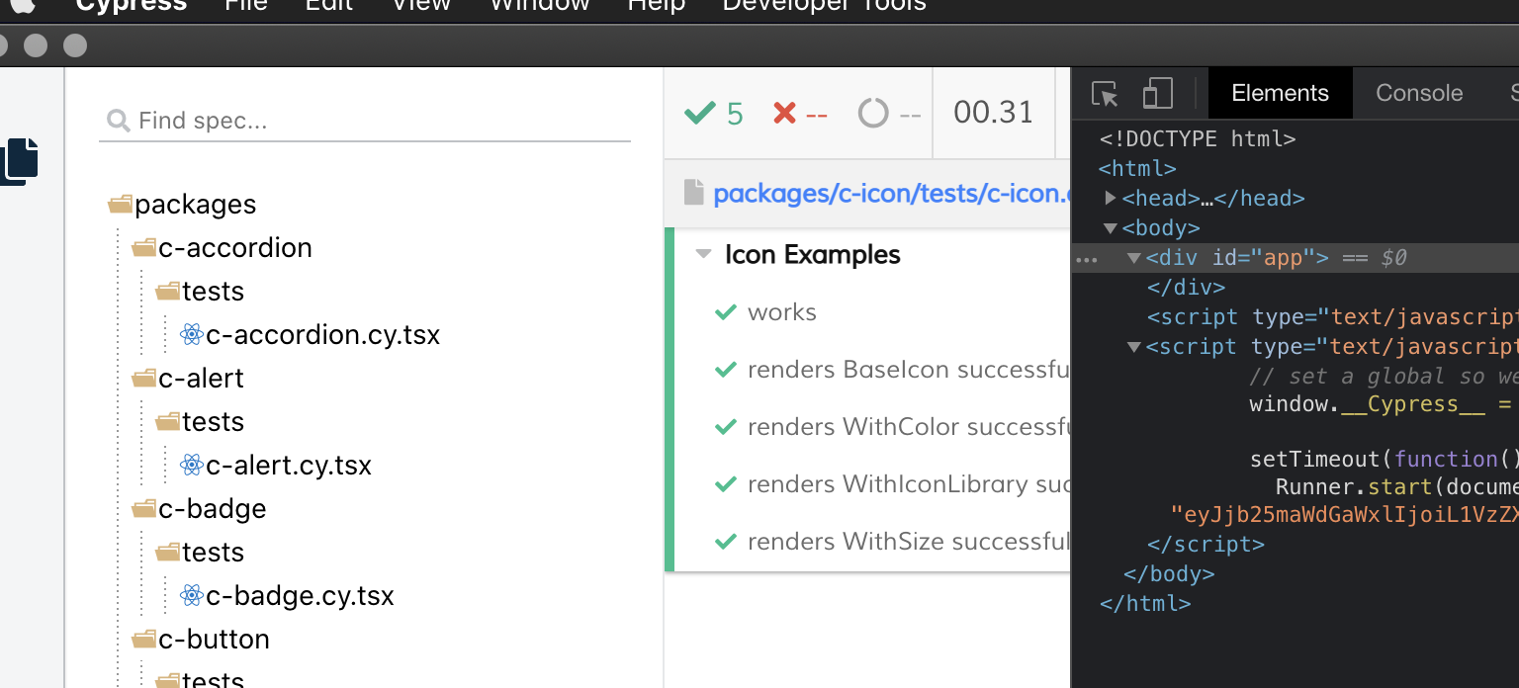Image resolution: width=1519 pixels, height=688 pixels.
Task: Click the Find spec search field
Action: point(365,121)
